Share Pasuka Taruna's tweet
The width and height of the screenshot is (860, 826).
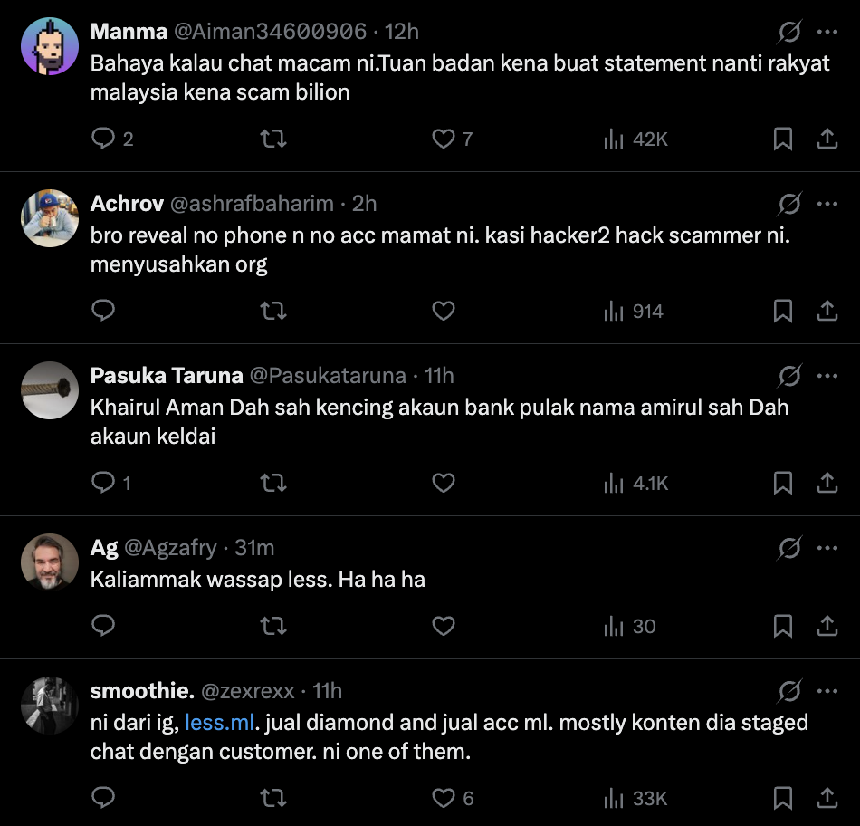point(827,484)
